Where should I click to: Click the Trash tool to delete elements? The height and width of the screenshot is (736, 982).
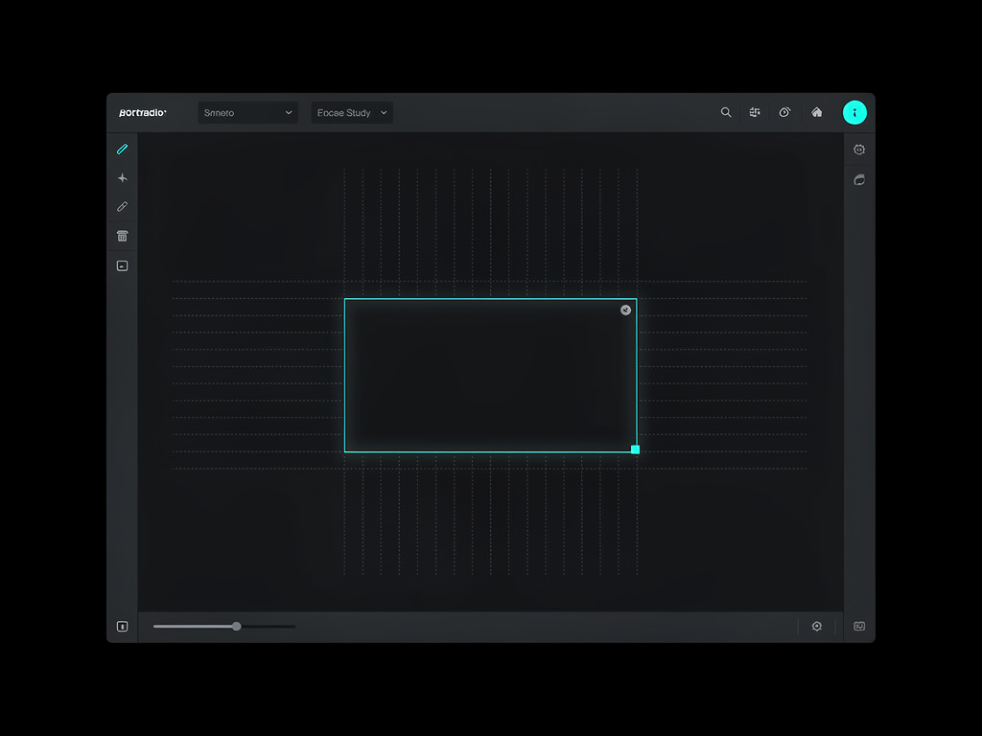122,235
